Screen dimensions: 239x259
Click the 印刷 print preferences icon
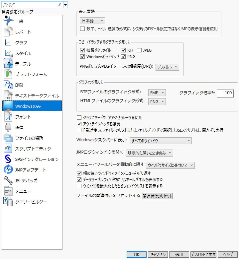click(8, 85)
